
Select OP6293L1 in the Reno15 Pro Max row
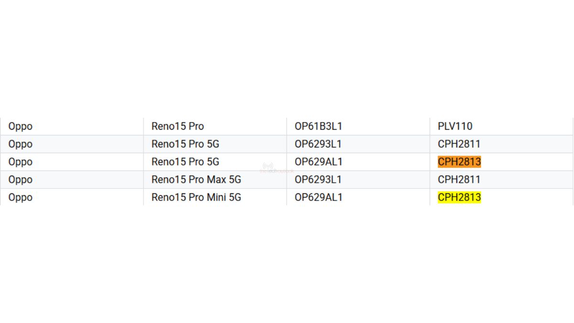click(x=319, y=179)
